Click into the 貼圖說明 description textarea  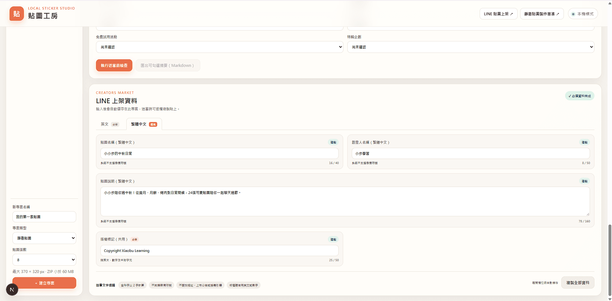point(345,202)
